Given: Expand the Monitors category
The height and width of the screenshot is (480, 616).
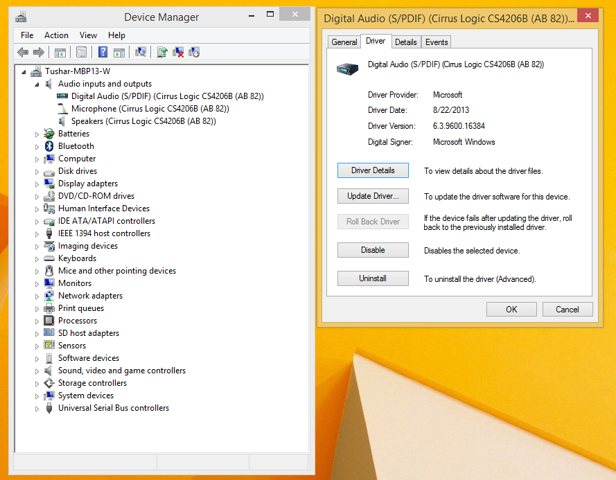Looking at the screenshot, I should coord(37,284).
